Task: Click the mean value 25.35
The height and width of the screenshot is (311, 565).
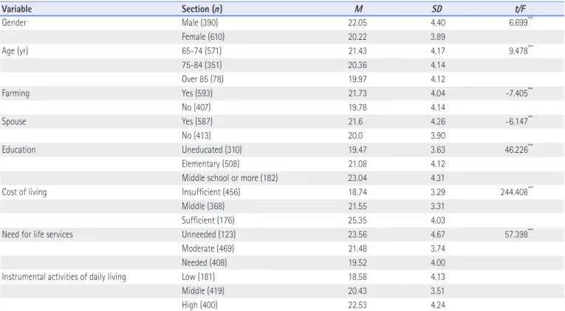Action: click(357, 220)
